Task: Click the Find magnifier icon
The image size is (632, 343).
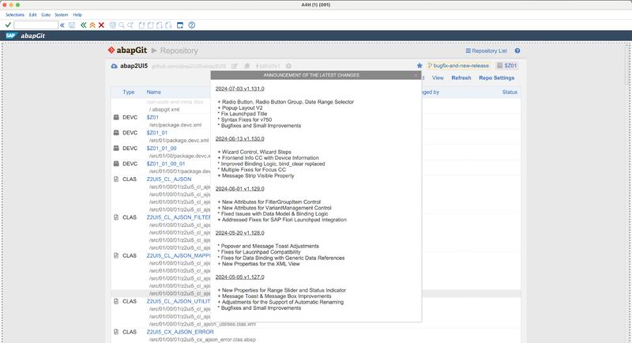Action: tap(122, 25)
